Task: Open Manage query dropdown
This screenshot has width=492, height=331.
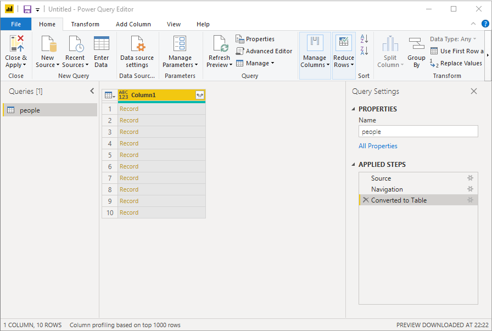Action: click(x=255, y=63)
